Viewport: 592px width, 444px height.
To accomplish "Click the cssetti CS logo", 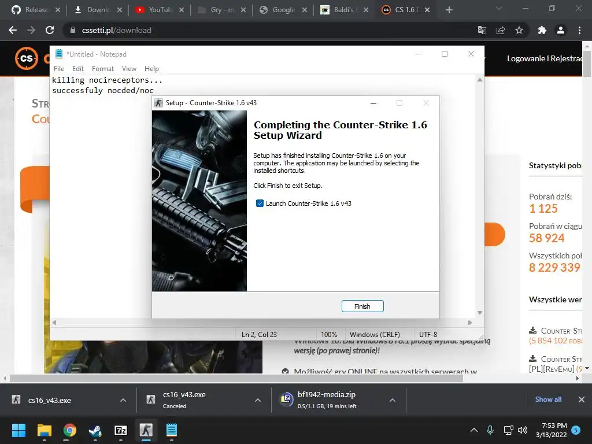I will (27, 58).
